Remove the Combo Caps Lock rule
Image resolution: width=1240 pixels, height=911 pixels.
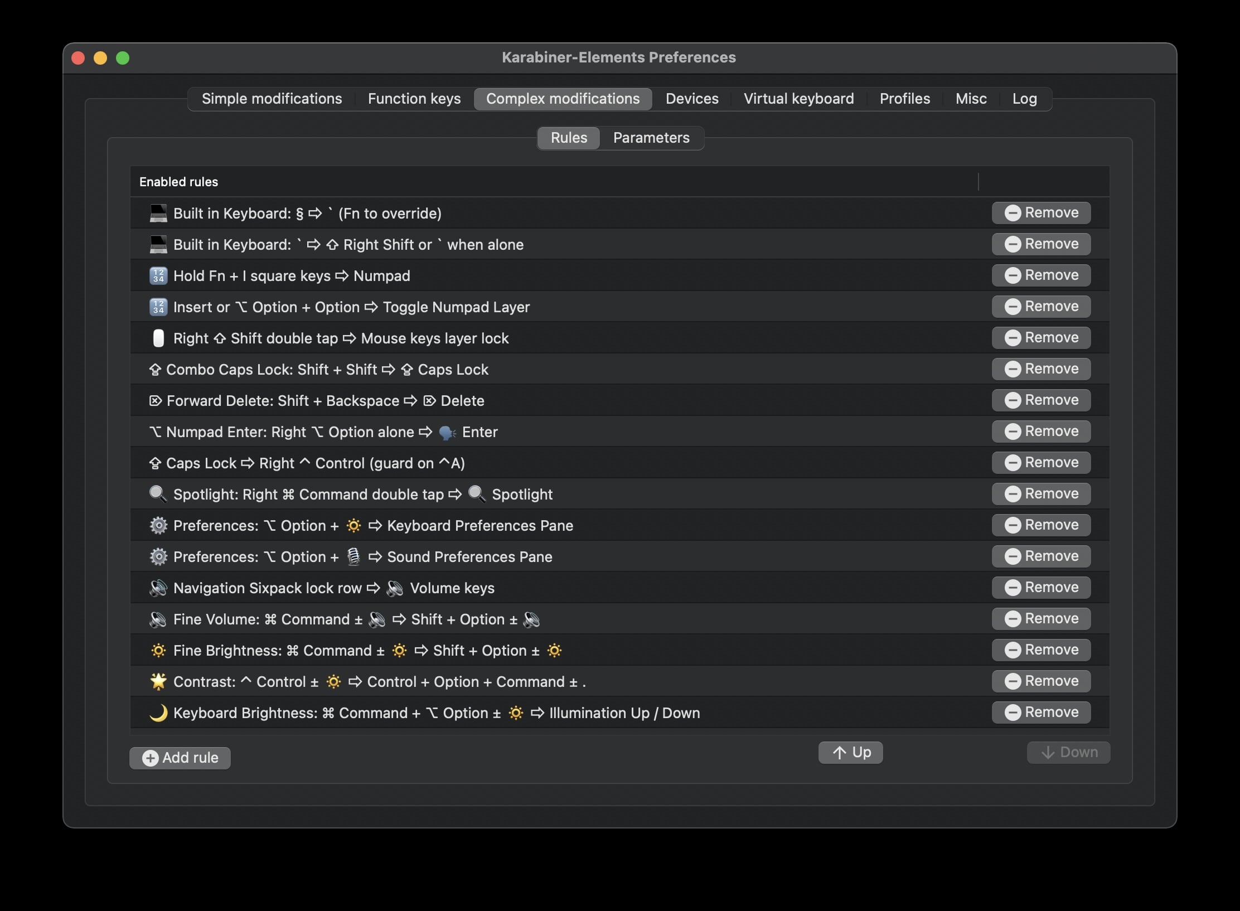point(1041,369)
